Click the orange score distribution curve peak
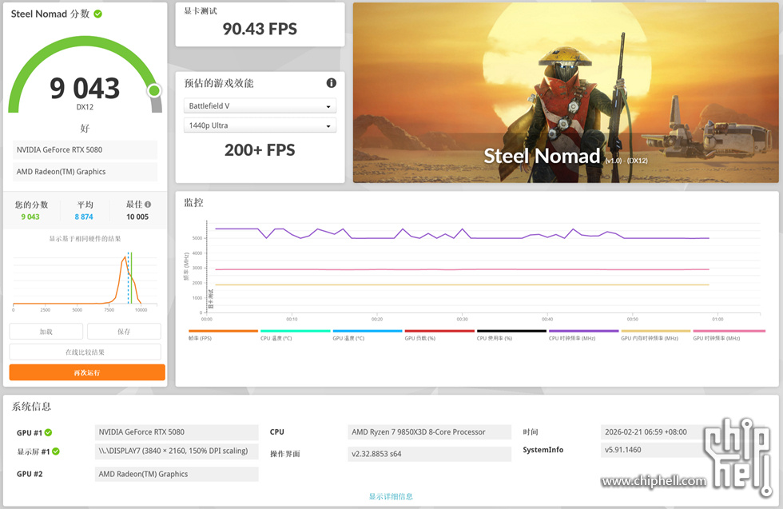 pos(125,258)
